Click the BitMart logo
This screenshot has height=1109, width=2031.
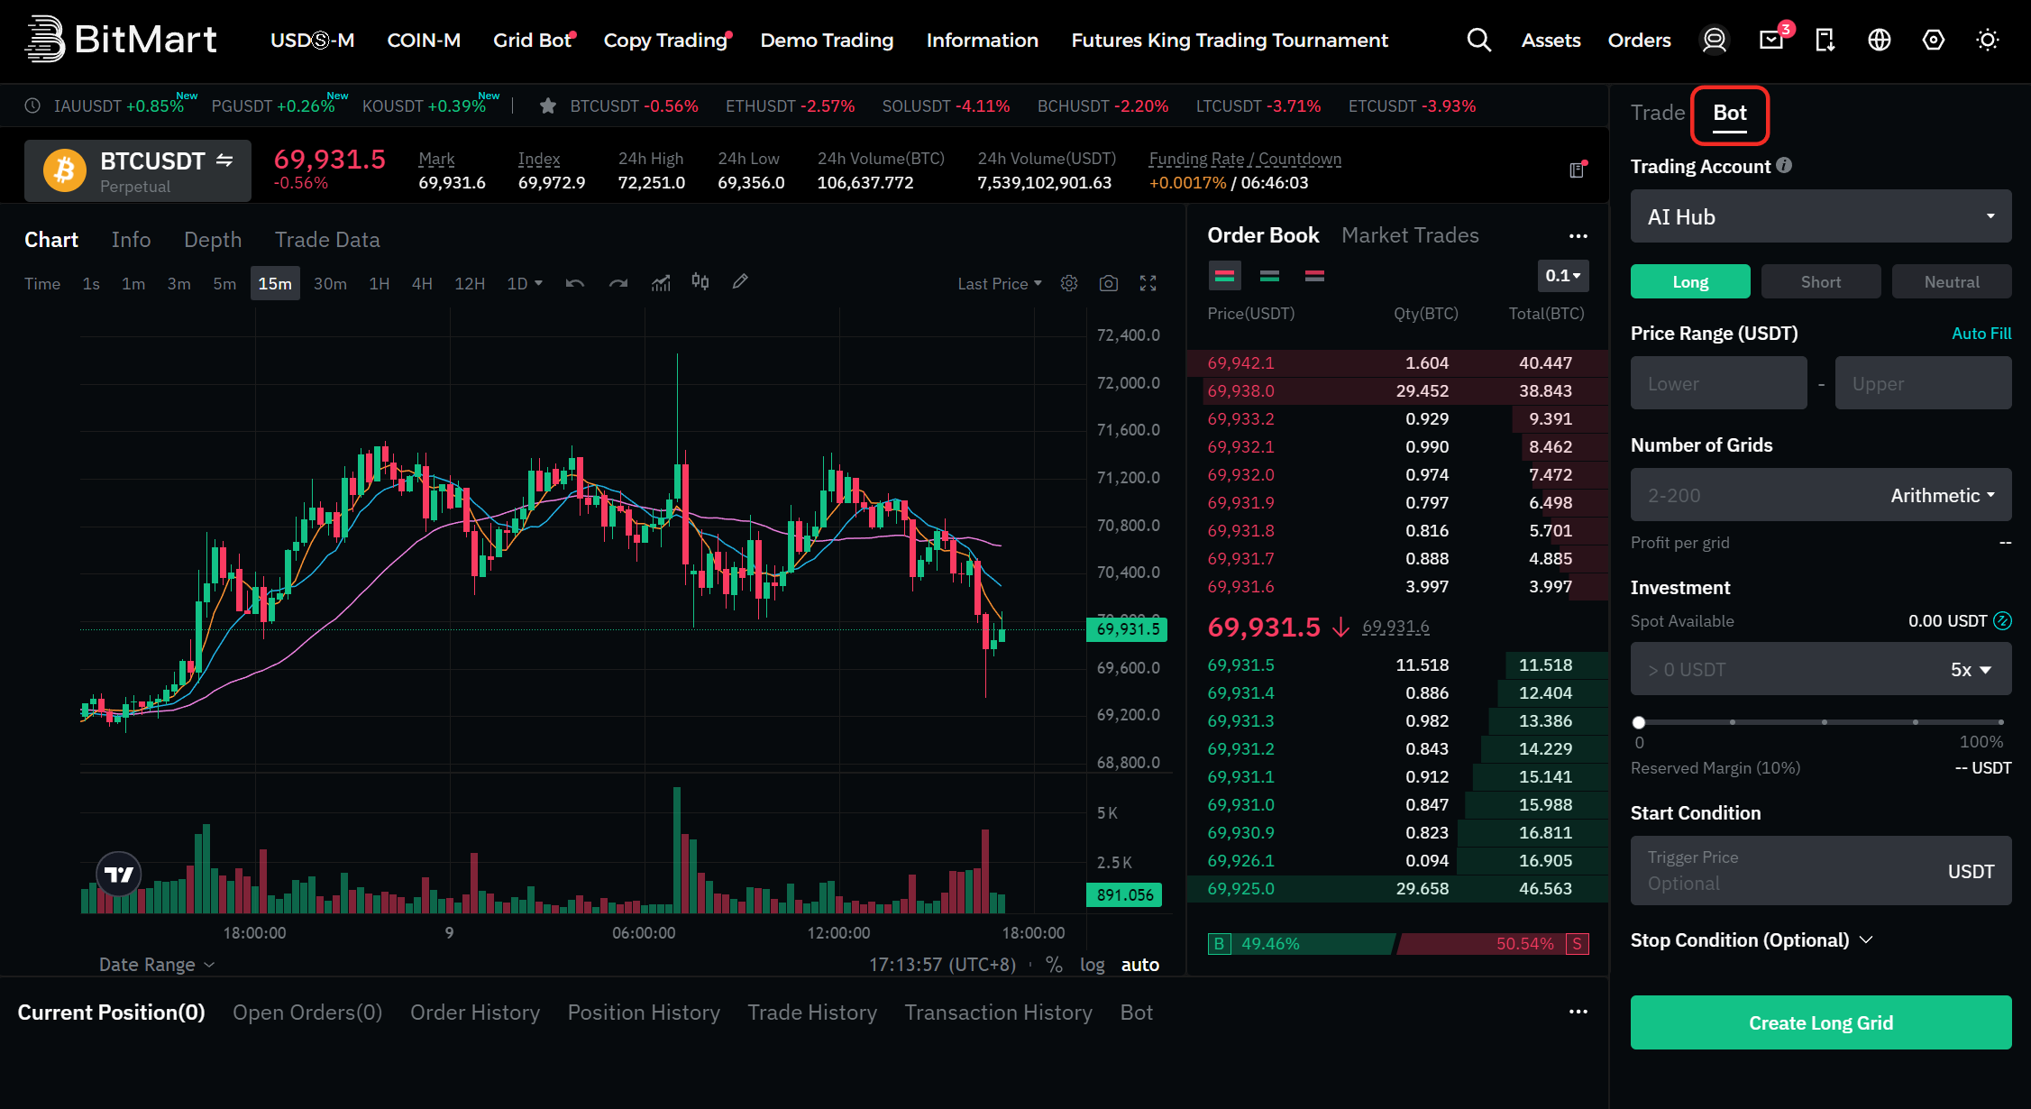(x=121, y=40)
